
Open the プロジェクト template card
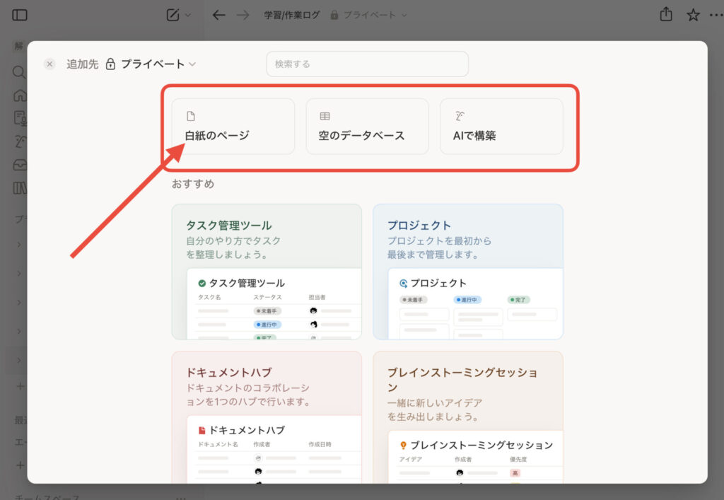(468, 272)
